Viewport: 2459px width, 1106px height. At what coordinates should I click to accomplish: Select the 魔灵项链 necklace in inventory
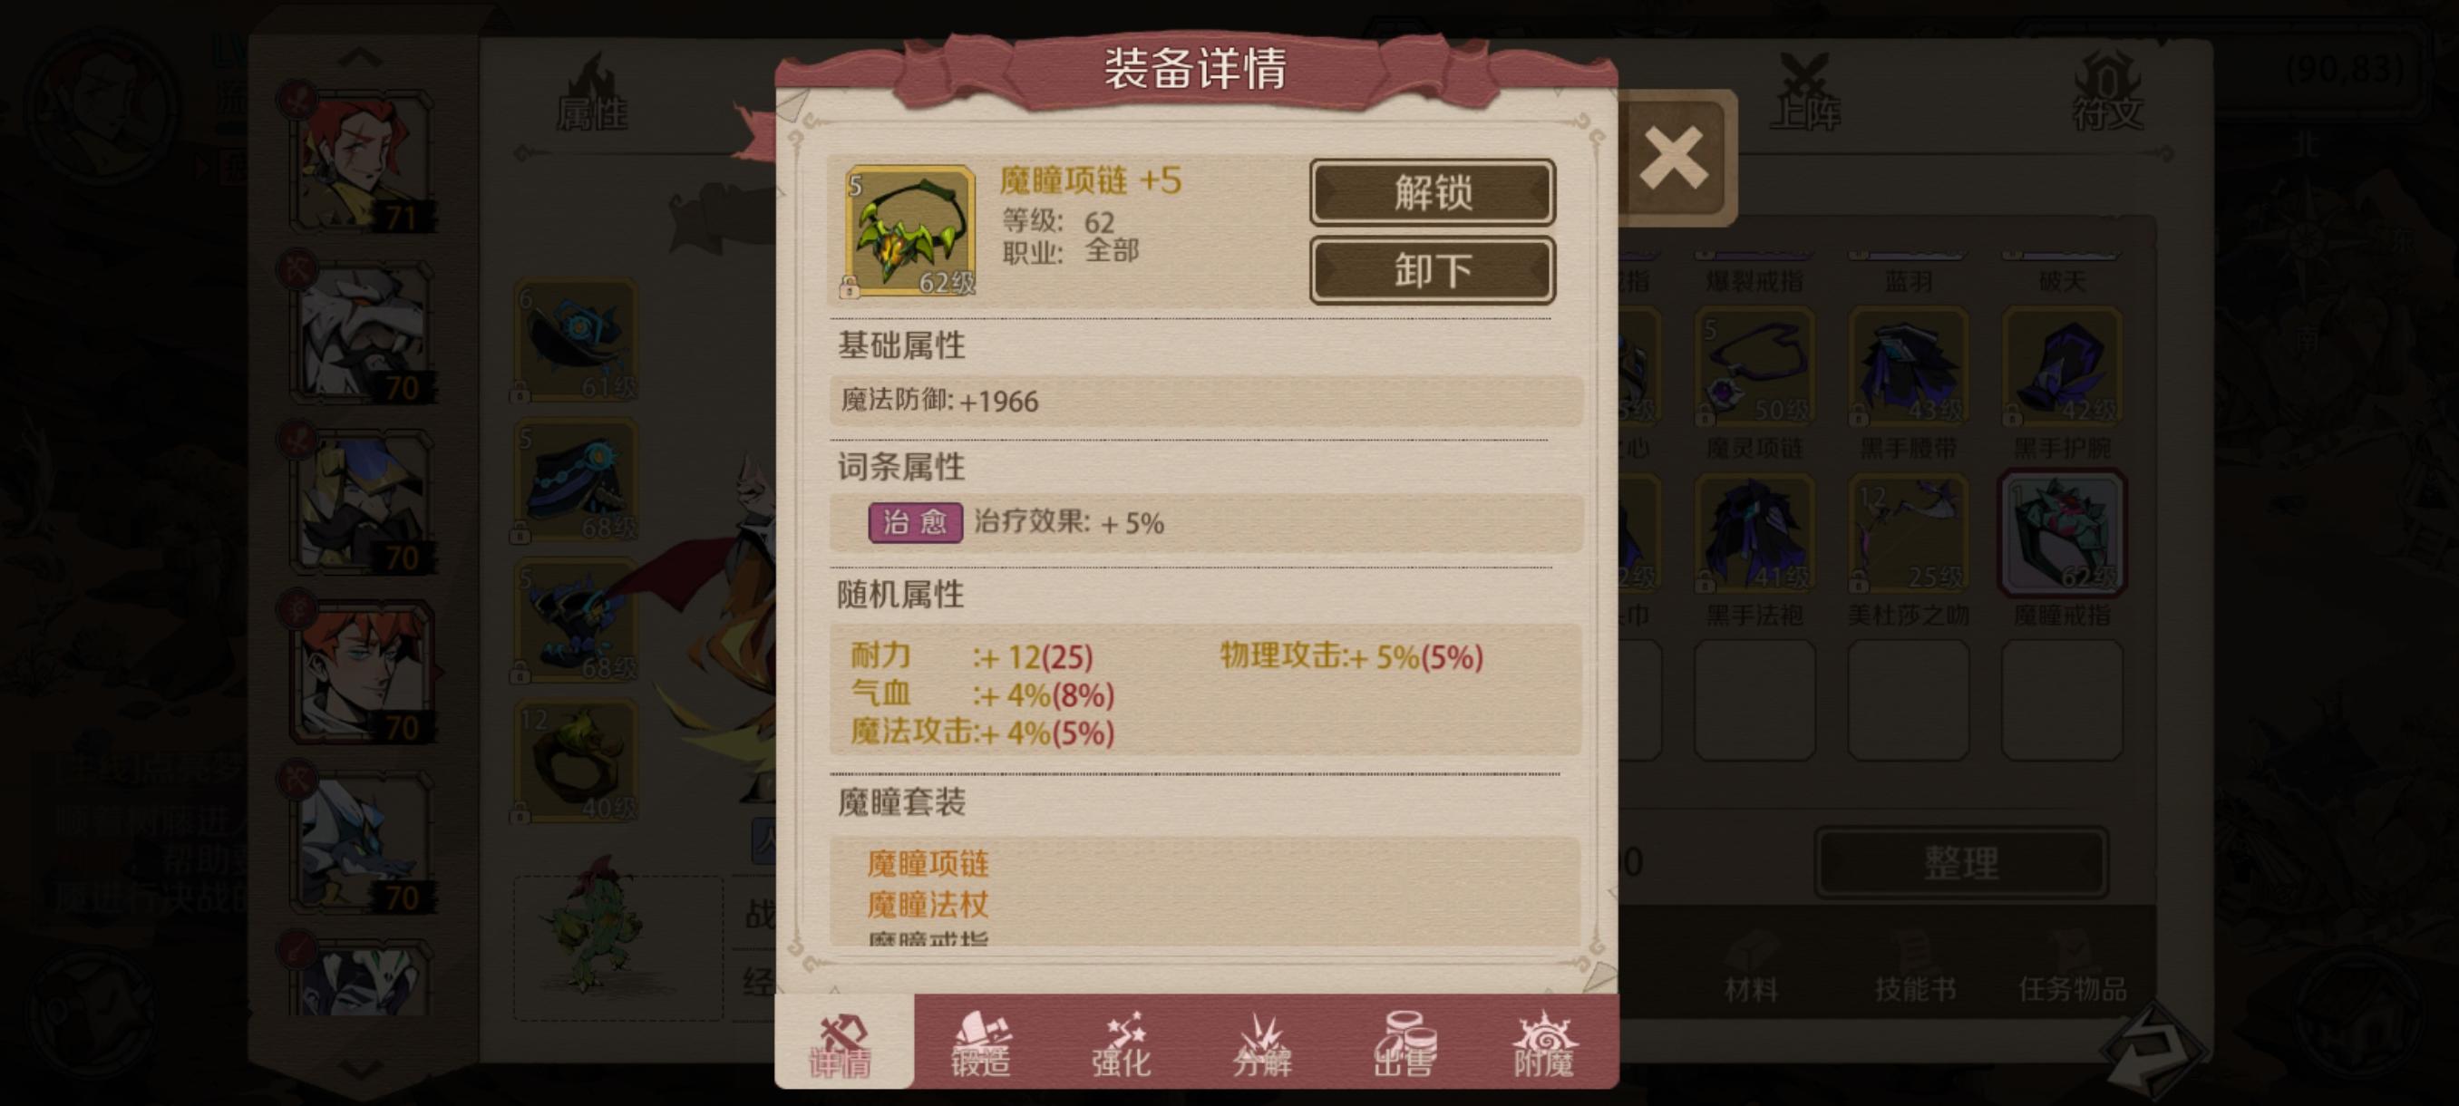point(1754,366)
